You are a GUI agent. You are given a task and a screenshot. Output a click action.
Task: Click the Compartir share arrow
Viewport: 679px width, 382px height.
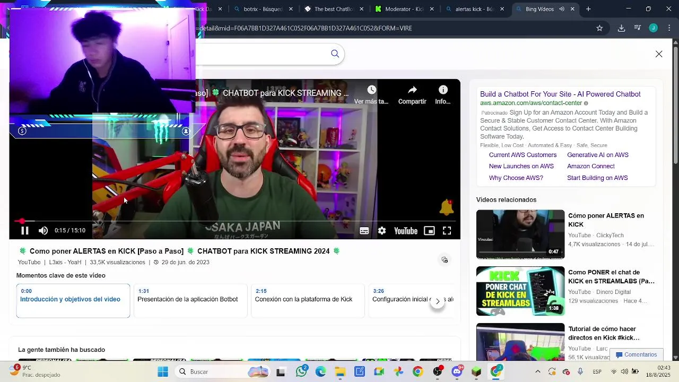click(x=412, y=90)
